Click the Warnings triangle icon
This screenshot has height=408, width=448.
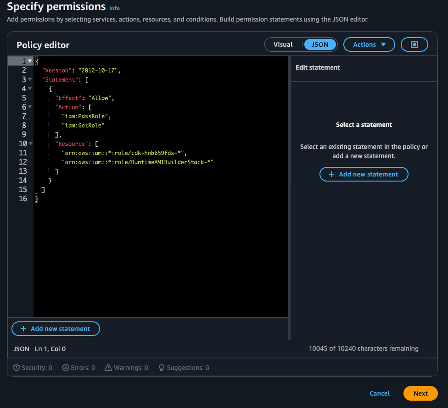(x=108, y=368)
